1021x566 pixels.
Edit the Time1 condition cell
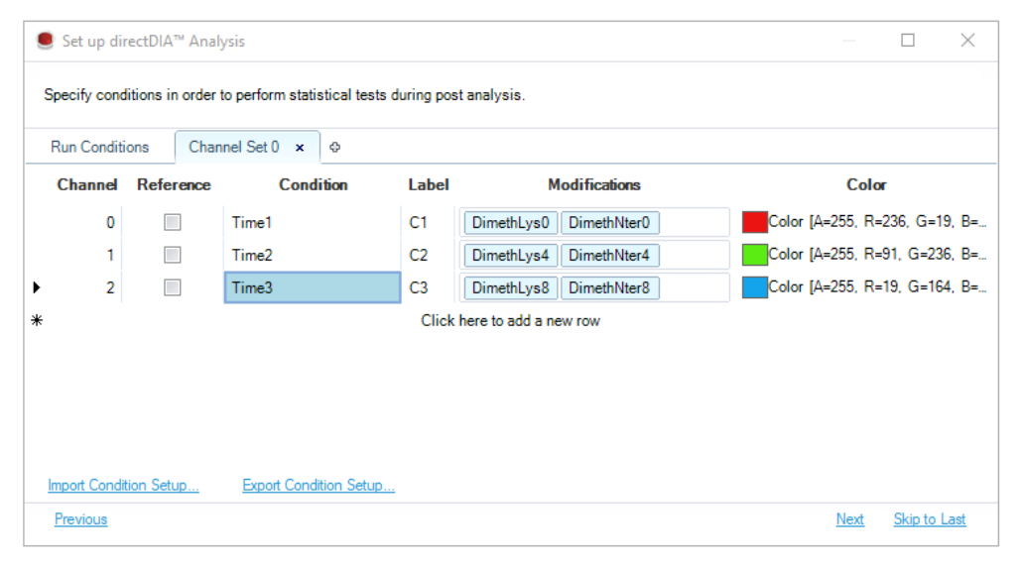[x=313, y=222]
